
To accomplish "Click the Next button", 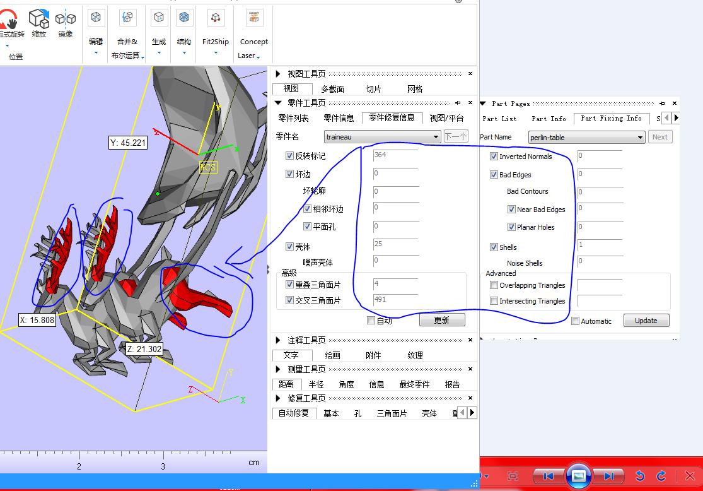I will (x=660, y=137).
